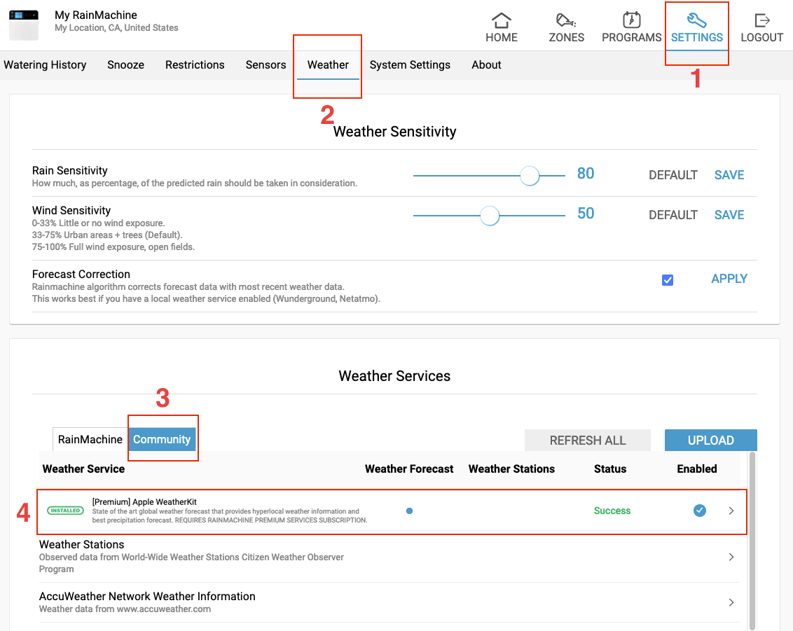Click the Wind Sensitivity slider handle
This screenshot has height=631, width=793.
pos(490,216)
